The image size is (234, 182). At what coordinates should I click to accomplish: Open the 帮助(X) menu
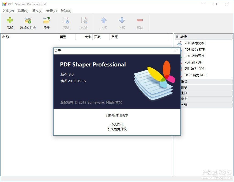click(x=66, y=11)
